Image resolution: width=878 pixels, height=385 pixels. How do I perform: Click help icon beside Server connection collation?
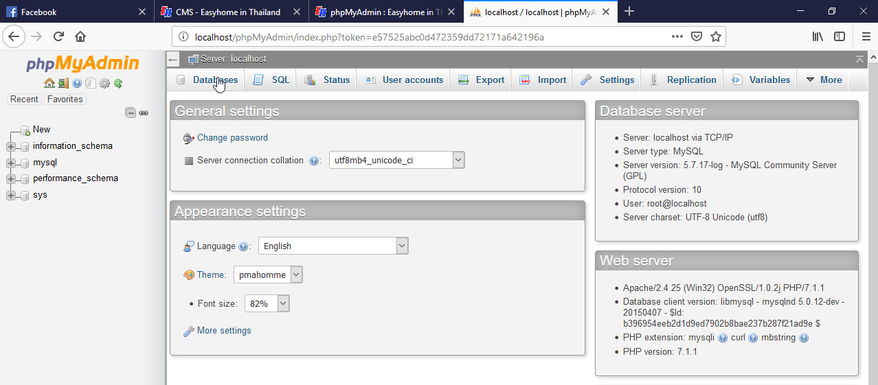click(x=314, y=161)
